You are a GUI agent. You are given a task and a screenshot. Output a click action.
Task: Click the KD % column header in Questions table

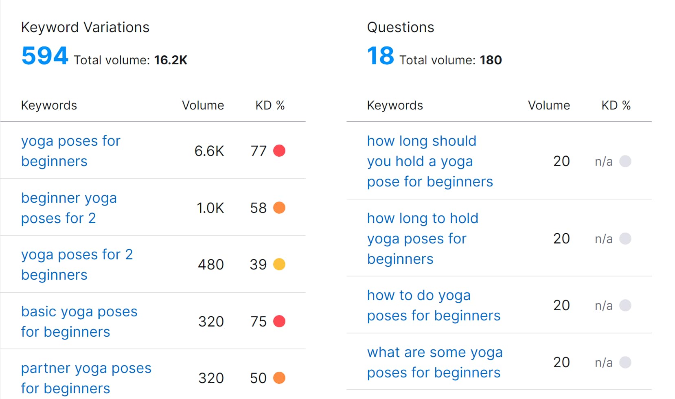[x=616, y=105]
